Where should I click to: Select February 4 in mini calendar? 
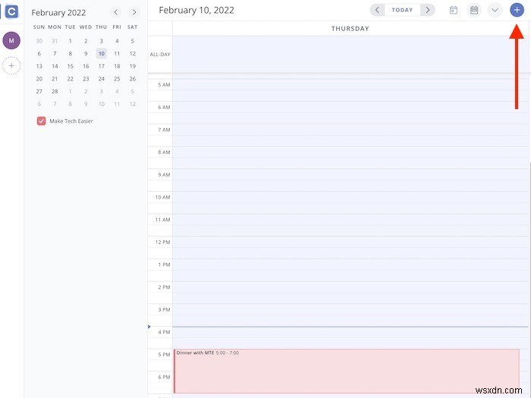point(117,41)
